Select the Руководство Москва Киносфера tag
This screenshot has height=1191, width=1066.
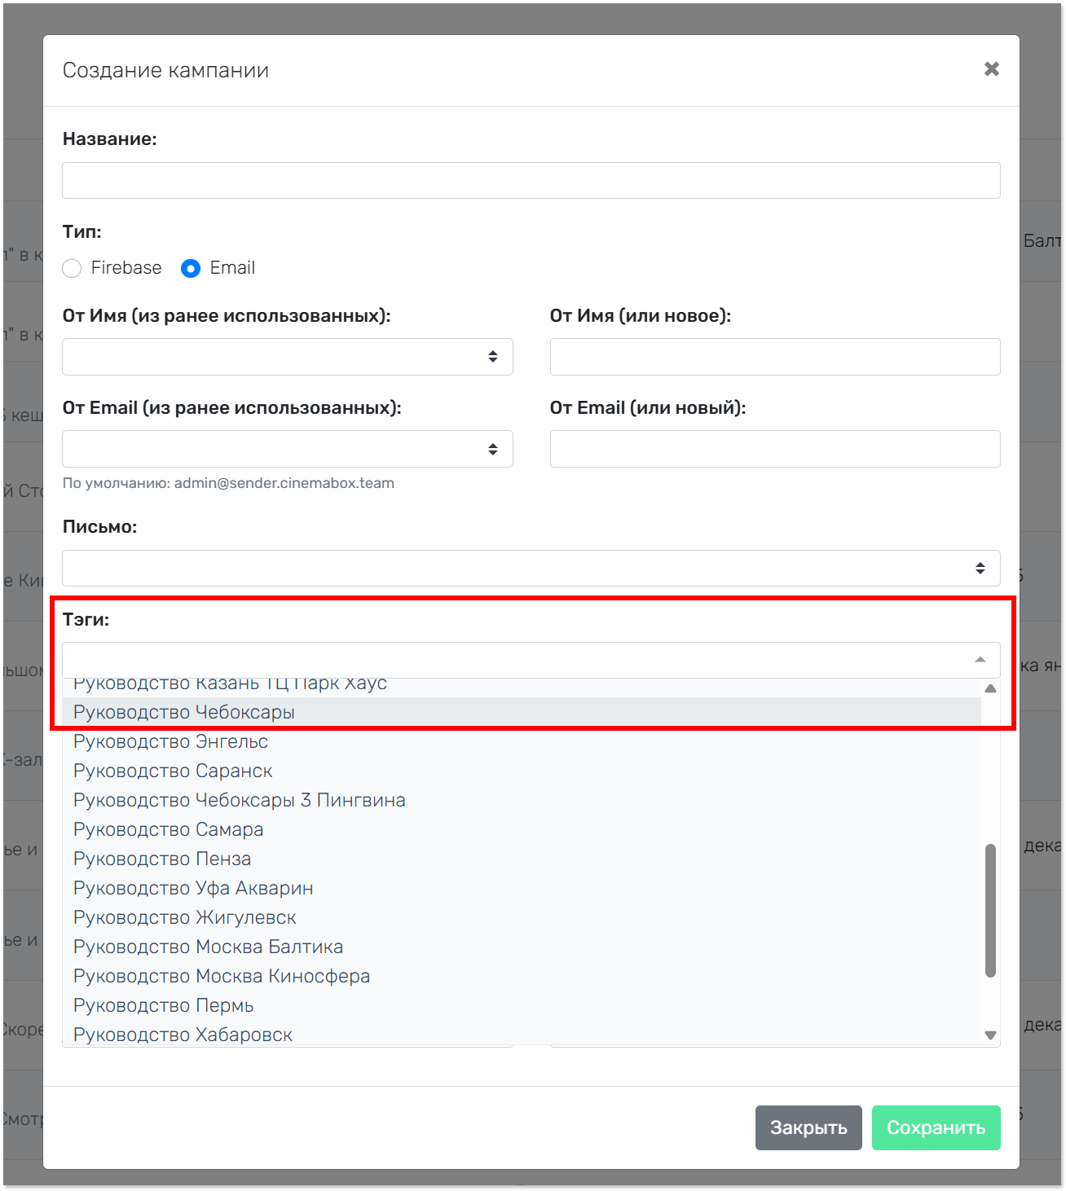[222, 976]
